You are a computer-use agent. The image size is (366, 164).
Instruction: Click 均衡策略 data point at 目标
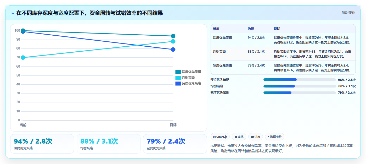point(173,41)
